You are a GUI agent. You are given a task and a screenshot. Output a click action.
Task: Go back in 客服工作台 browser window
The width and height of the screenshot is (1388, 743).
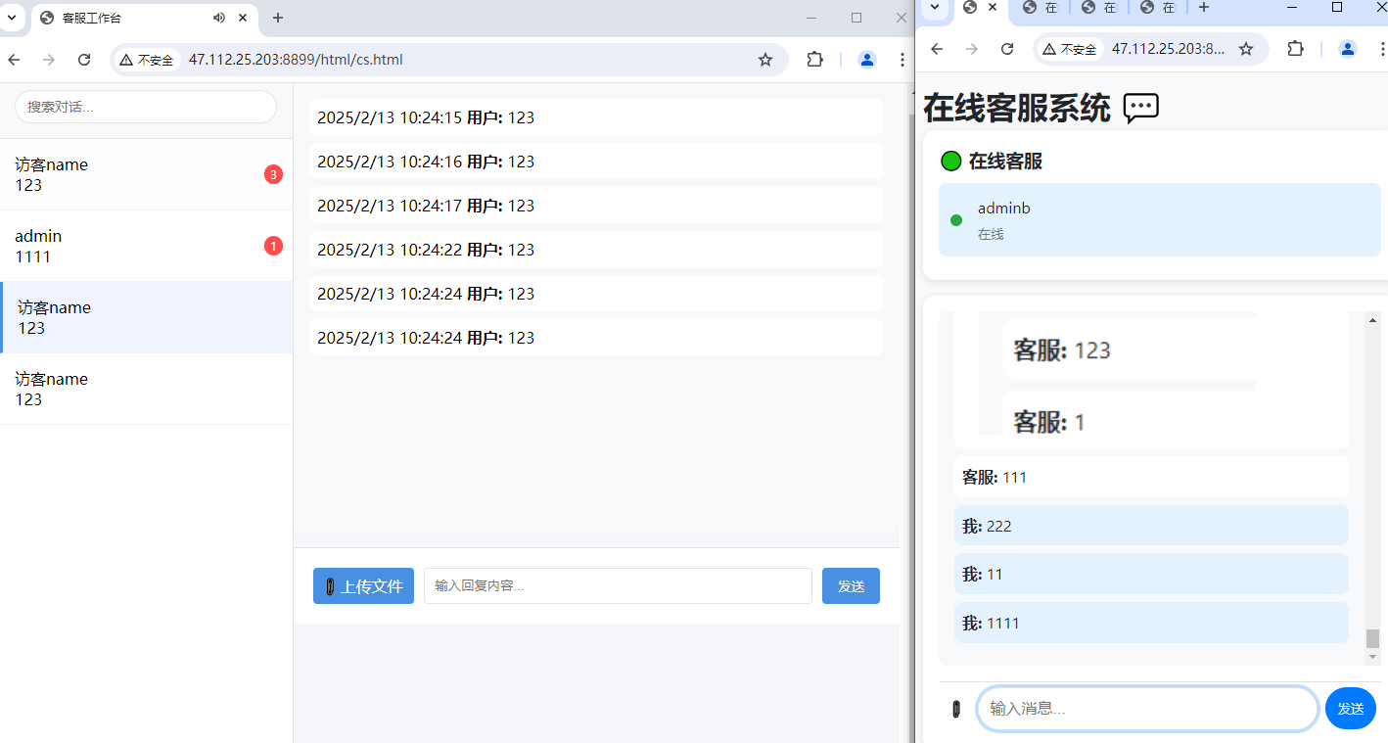14,60
